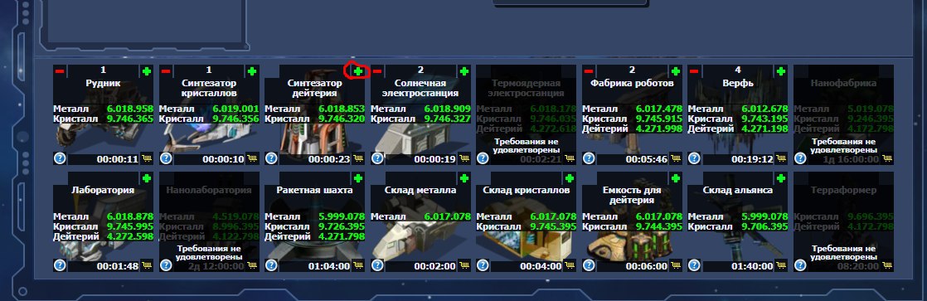This screenshot has height=301, width=927.
Task: Remove a level of Солнечная электростанция
Action: coord(377,71)
